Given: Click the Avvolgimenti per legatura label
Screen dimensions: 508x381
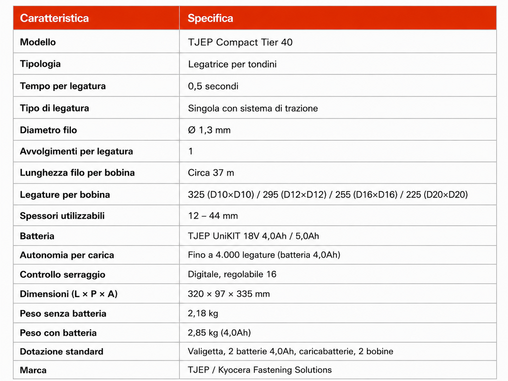Looking at the screenshot, I should click(76, 152).
